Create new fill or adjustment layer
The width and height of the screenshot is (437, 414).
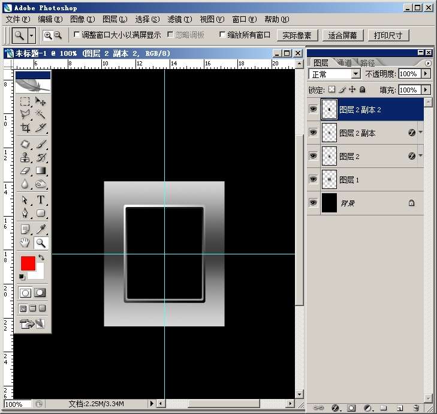[x=368, y=408]
